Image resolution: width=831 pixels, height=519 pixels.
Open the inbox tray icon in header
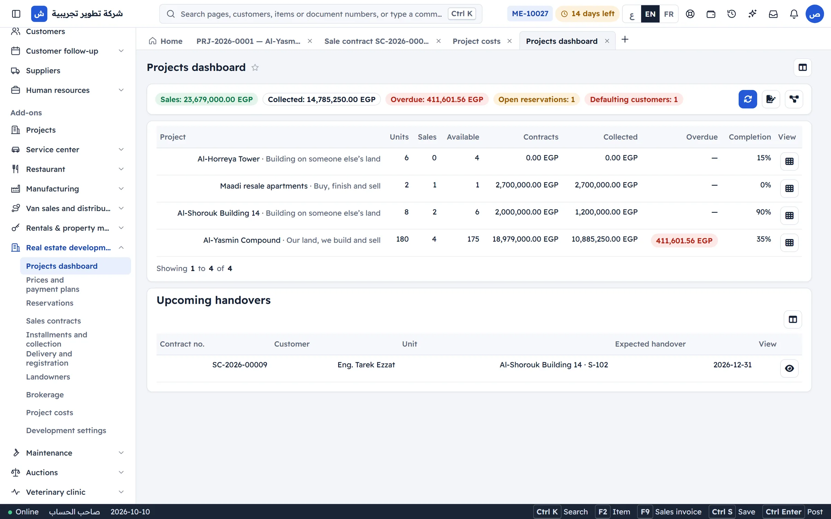773,14
